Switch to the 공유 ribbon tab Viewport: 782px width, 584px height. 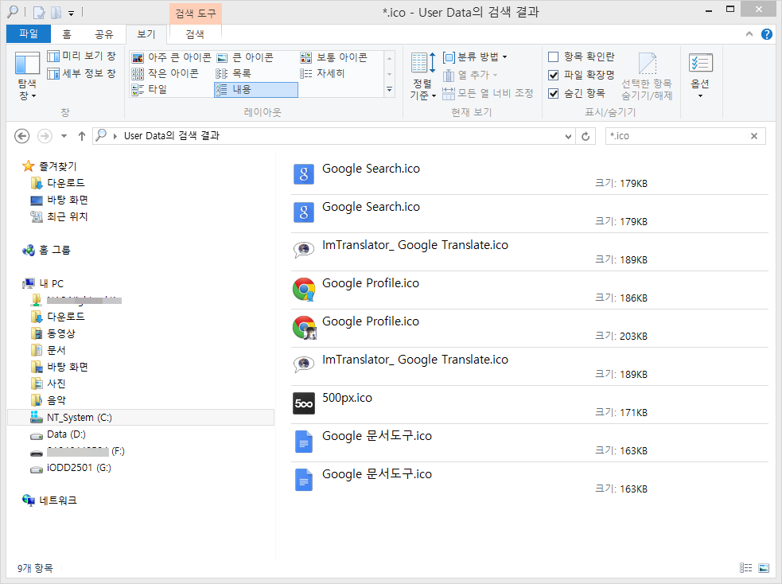coord(104,34)
